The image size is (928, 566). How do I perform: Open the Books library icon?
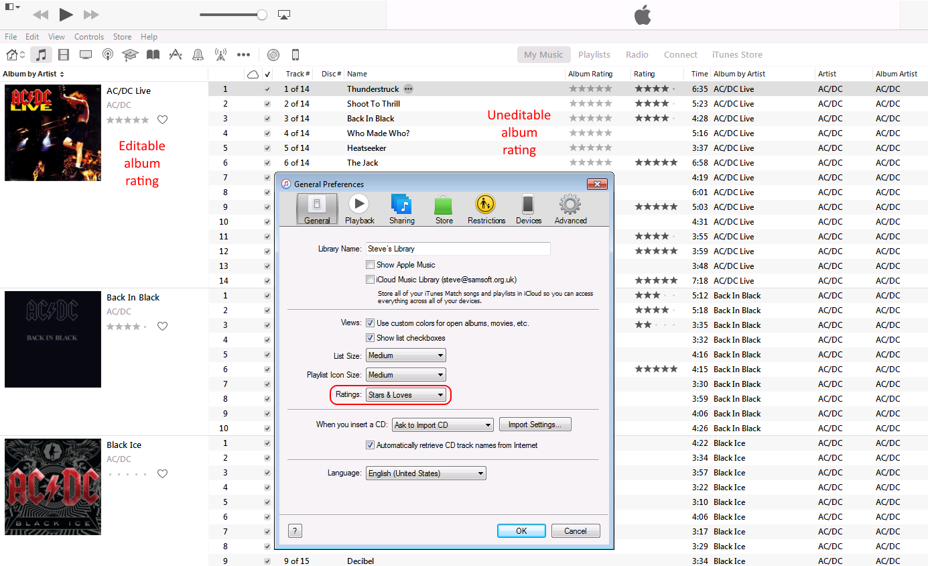[x=153, y=55]
